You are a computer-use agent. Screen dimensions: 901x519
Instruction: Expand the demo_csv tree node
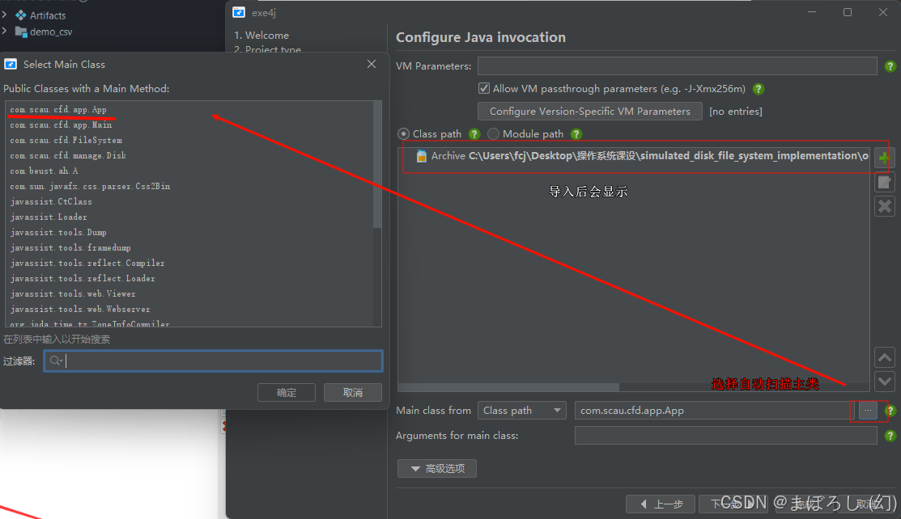[5, 32]
